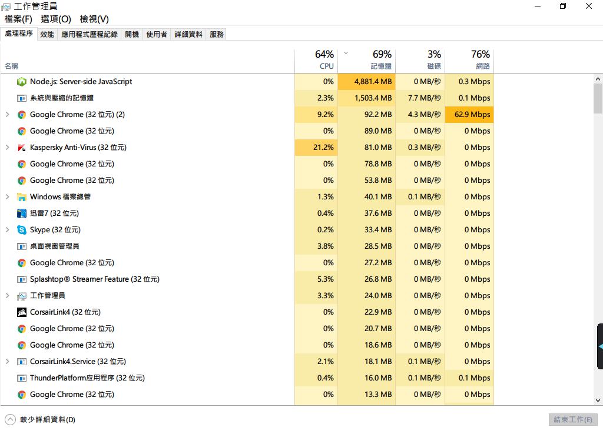Click the vertical scrollbar thumb
Screen dimensions: 603x434
(x=598, y=99)
